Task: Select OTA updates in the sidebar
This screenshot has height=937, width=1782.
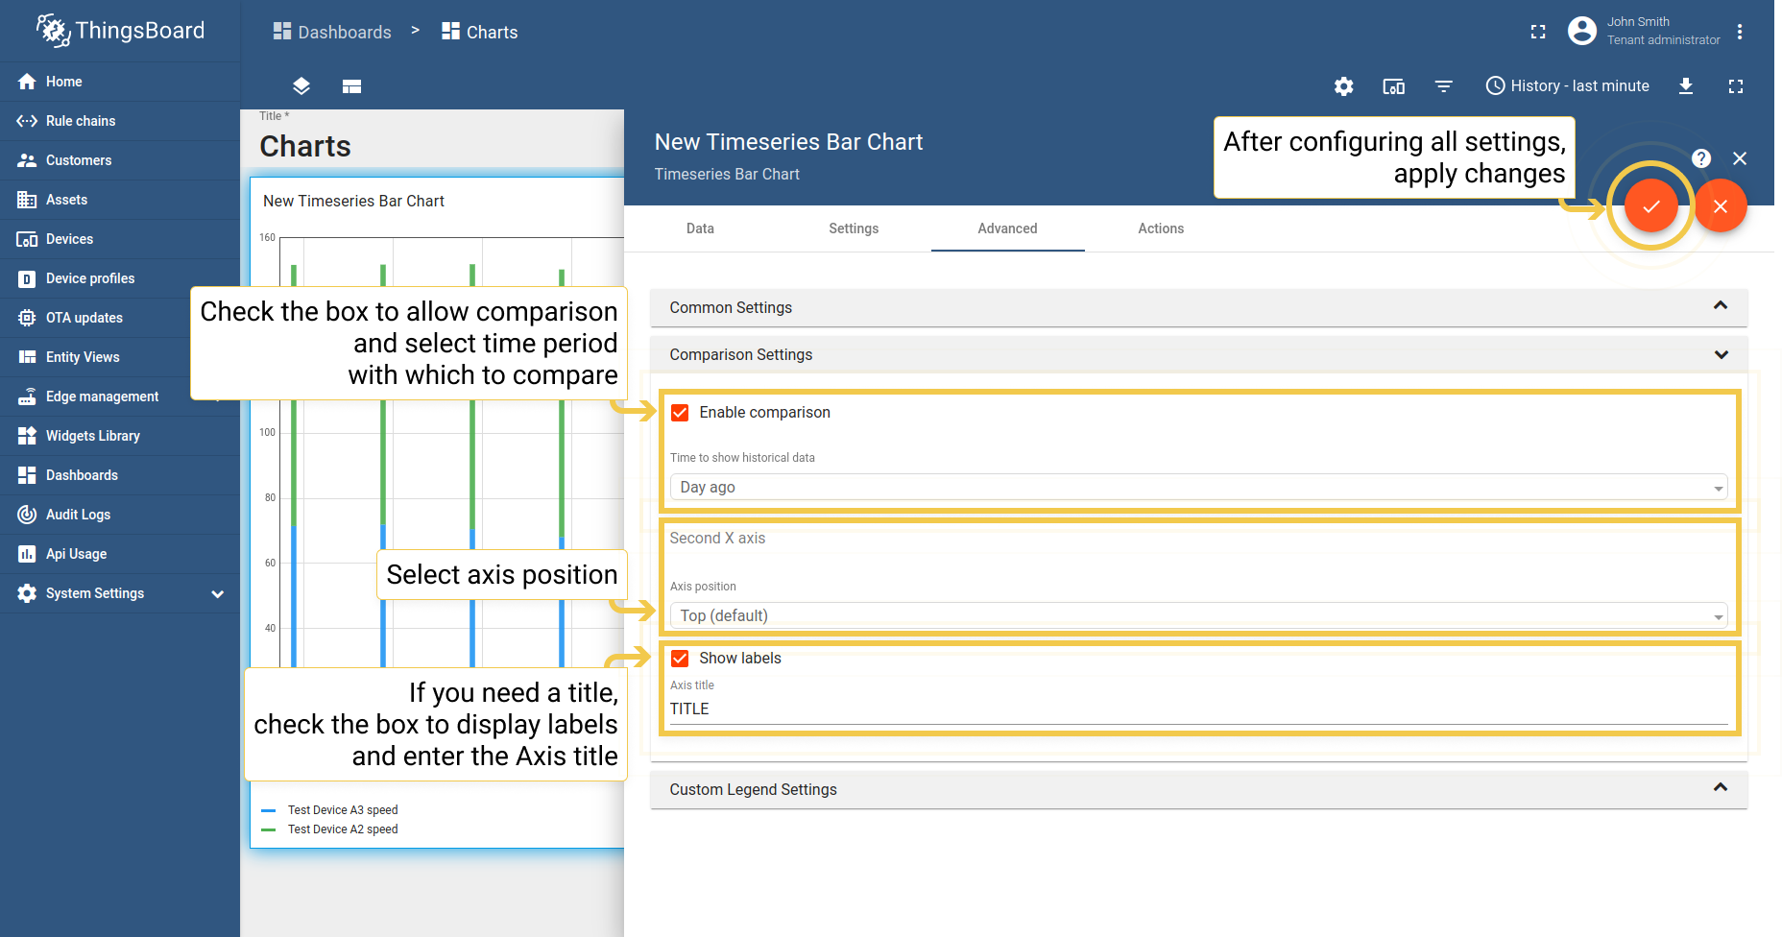Action: click(x=84, y=317)
